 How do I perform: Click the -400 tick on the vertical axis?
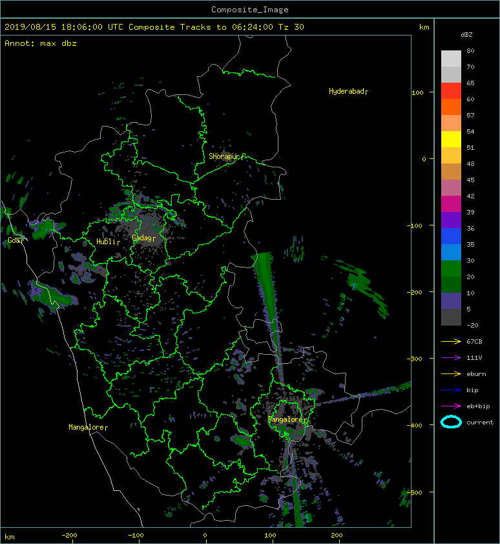click(415, 425)
